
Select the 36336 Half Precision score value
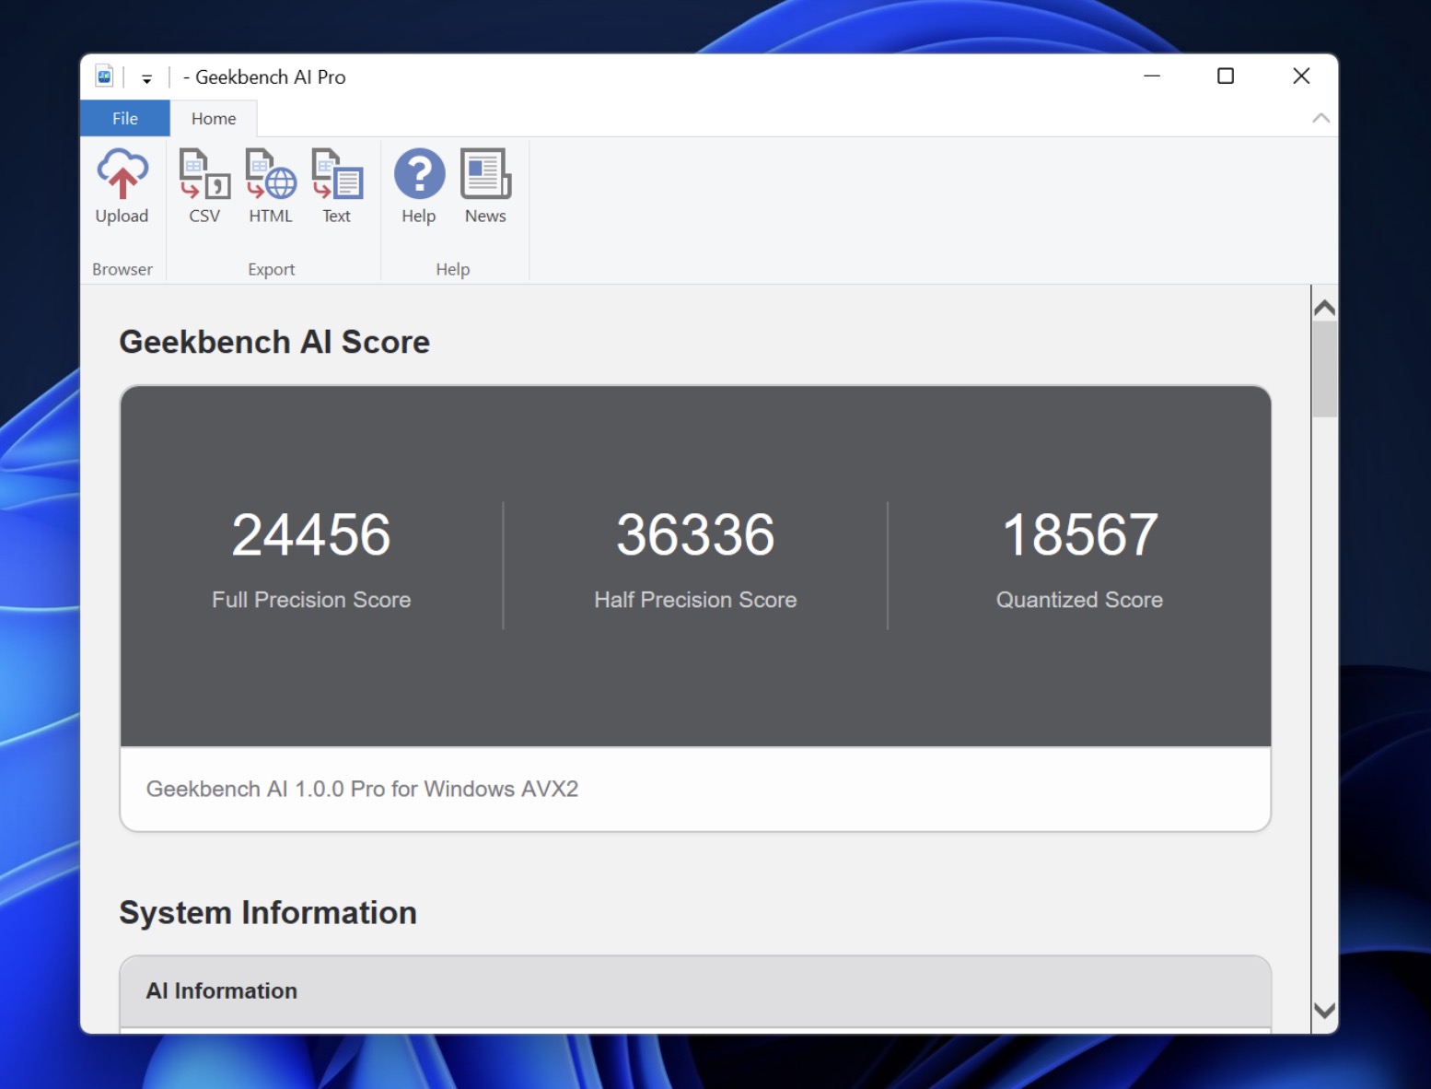pos(695,534)
